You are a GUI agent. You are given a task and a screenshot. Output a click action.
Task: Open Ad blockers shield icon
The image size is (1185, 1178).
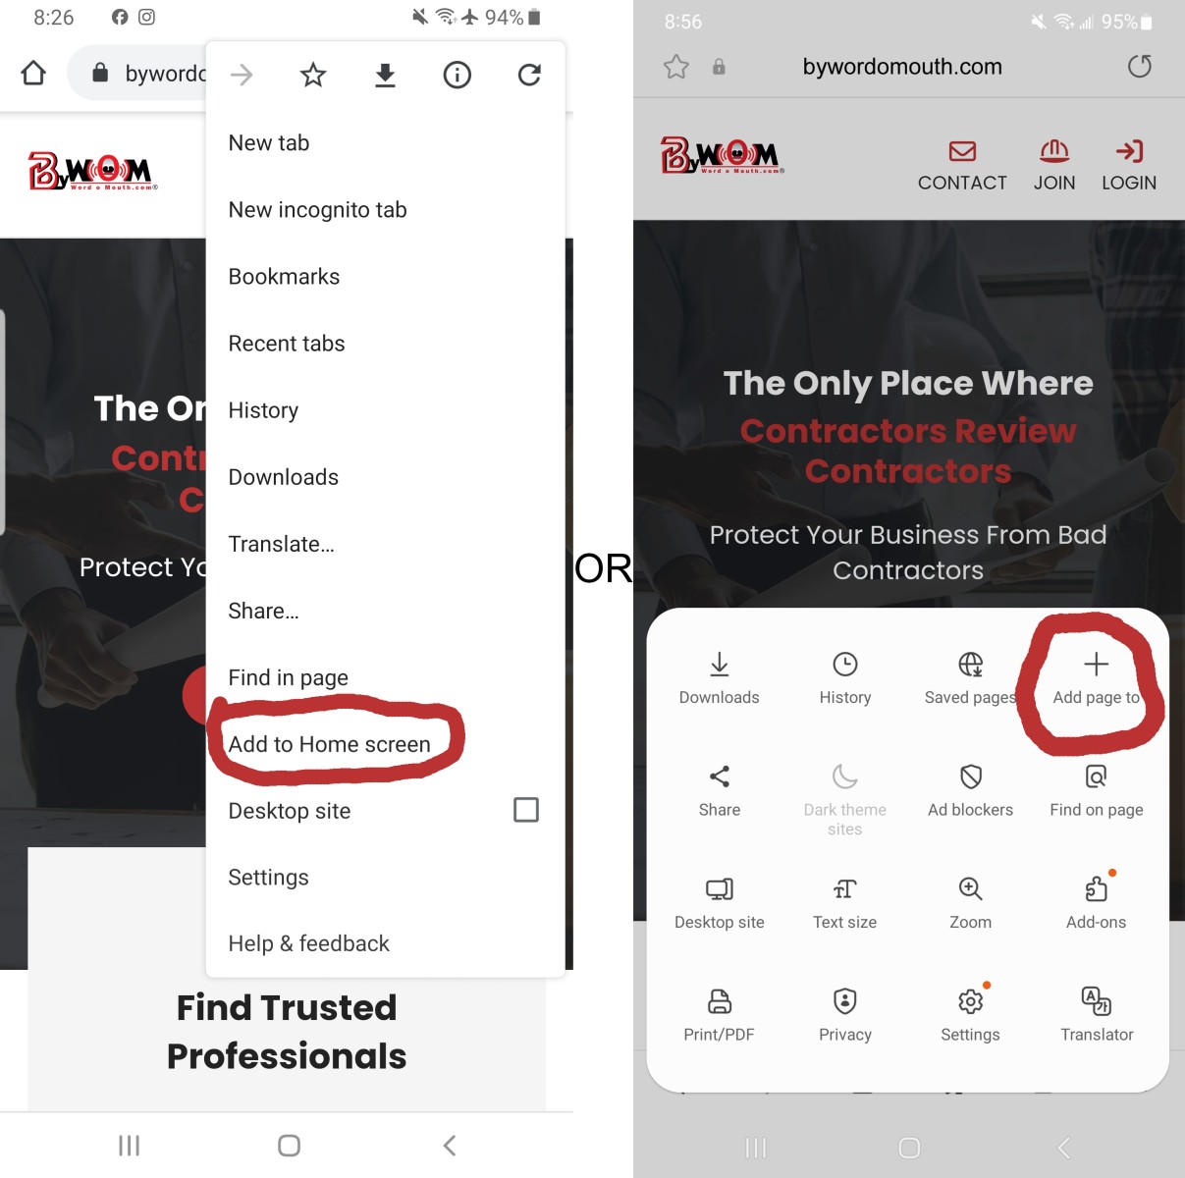coord(970,776)
